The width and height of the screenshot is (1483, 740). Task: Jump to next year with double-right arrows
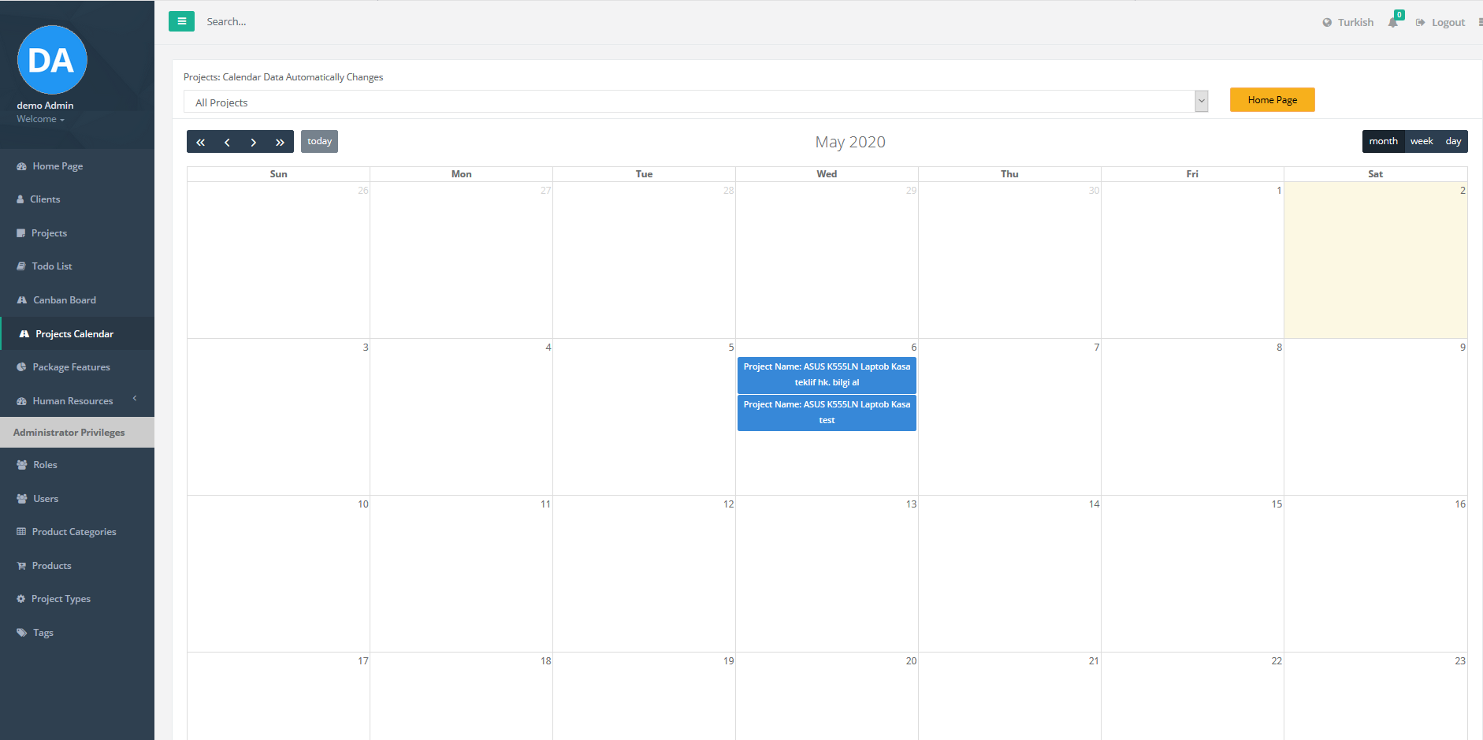280,142
